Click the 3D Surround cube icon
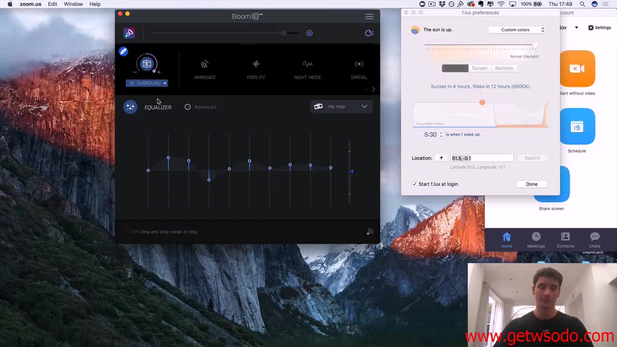This screenshot has height=347, width=617. (147, 64)
